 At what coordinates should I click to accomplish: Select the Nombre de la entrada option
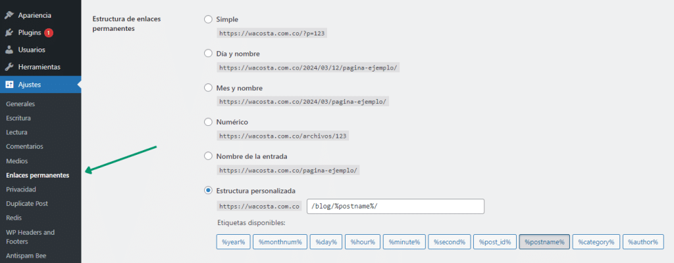pyautogui.click(x=209, y=156)
